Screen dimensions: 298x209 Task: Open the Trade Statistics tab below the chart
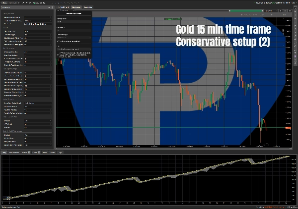point(14,153)
